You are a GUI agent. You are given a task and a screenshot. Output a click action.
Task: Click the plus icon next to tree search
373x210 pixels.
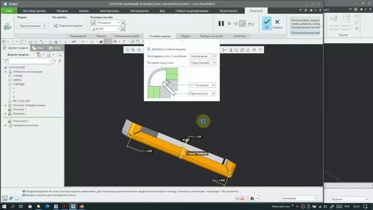(x=59, y=61)
